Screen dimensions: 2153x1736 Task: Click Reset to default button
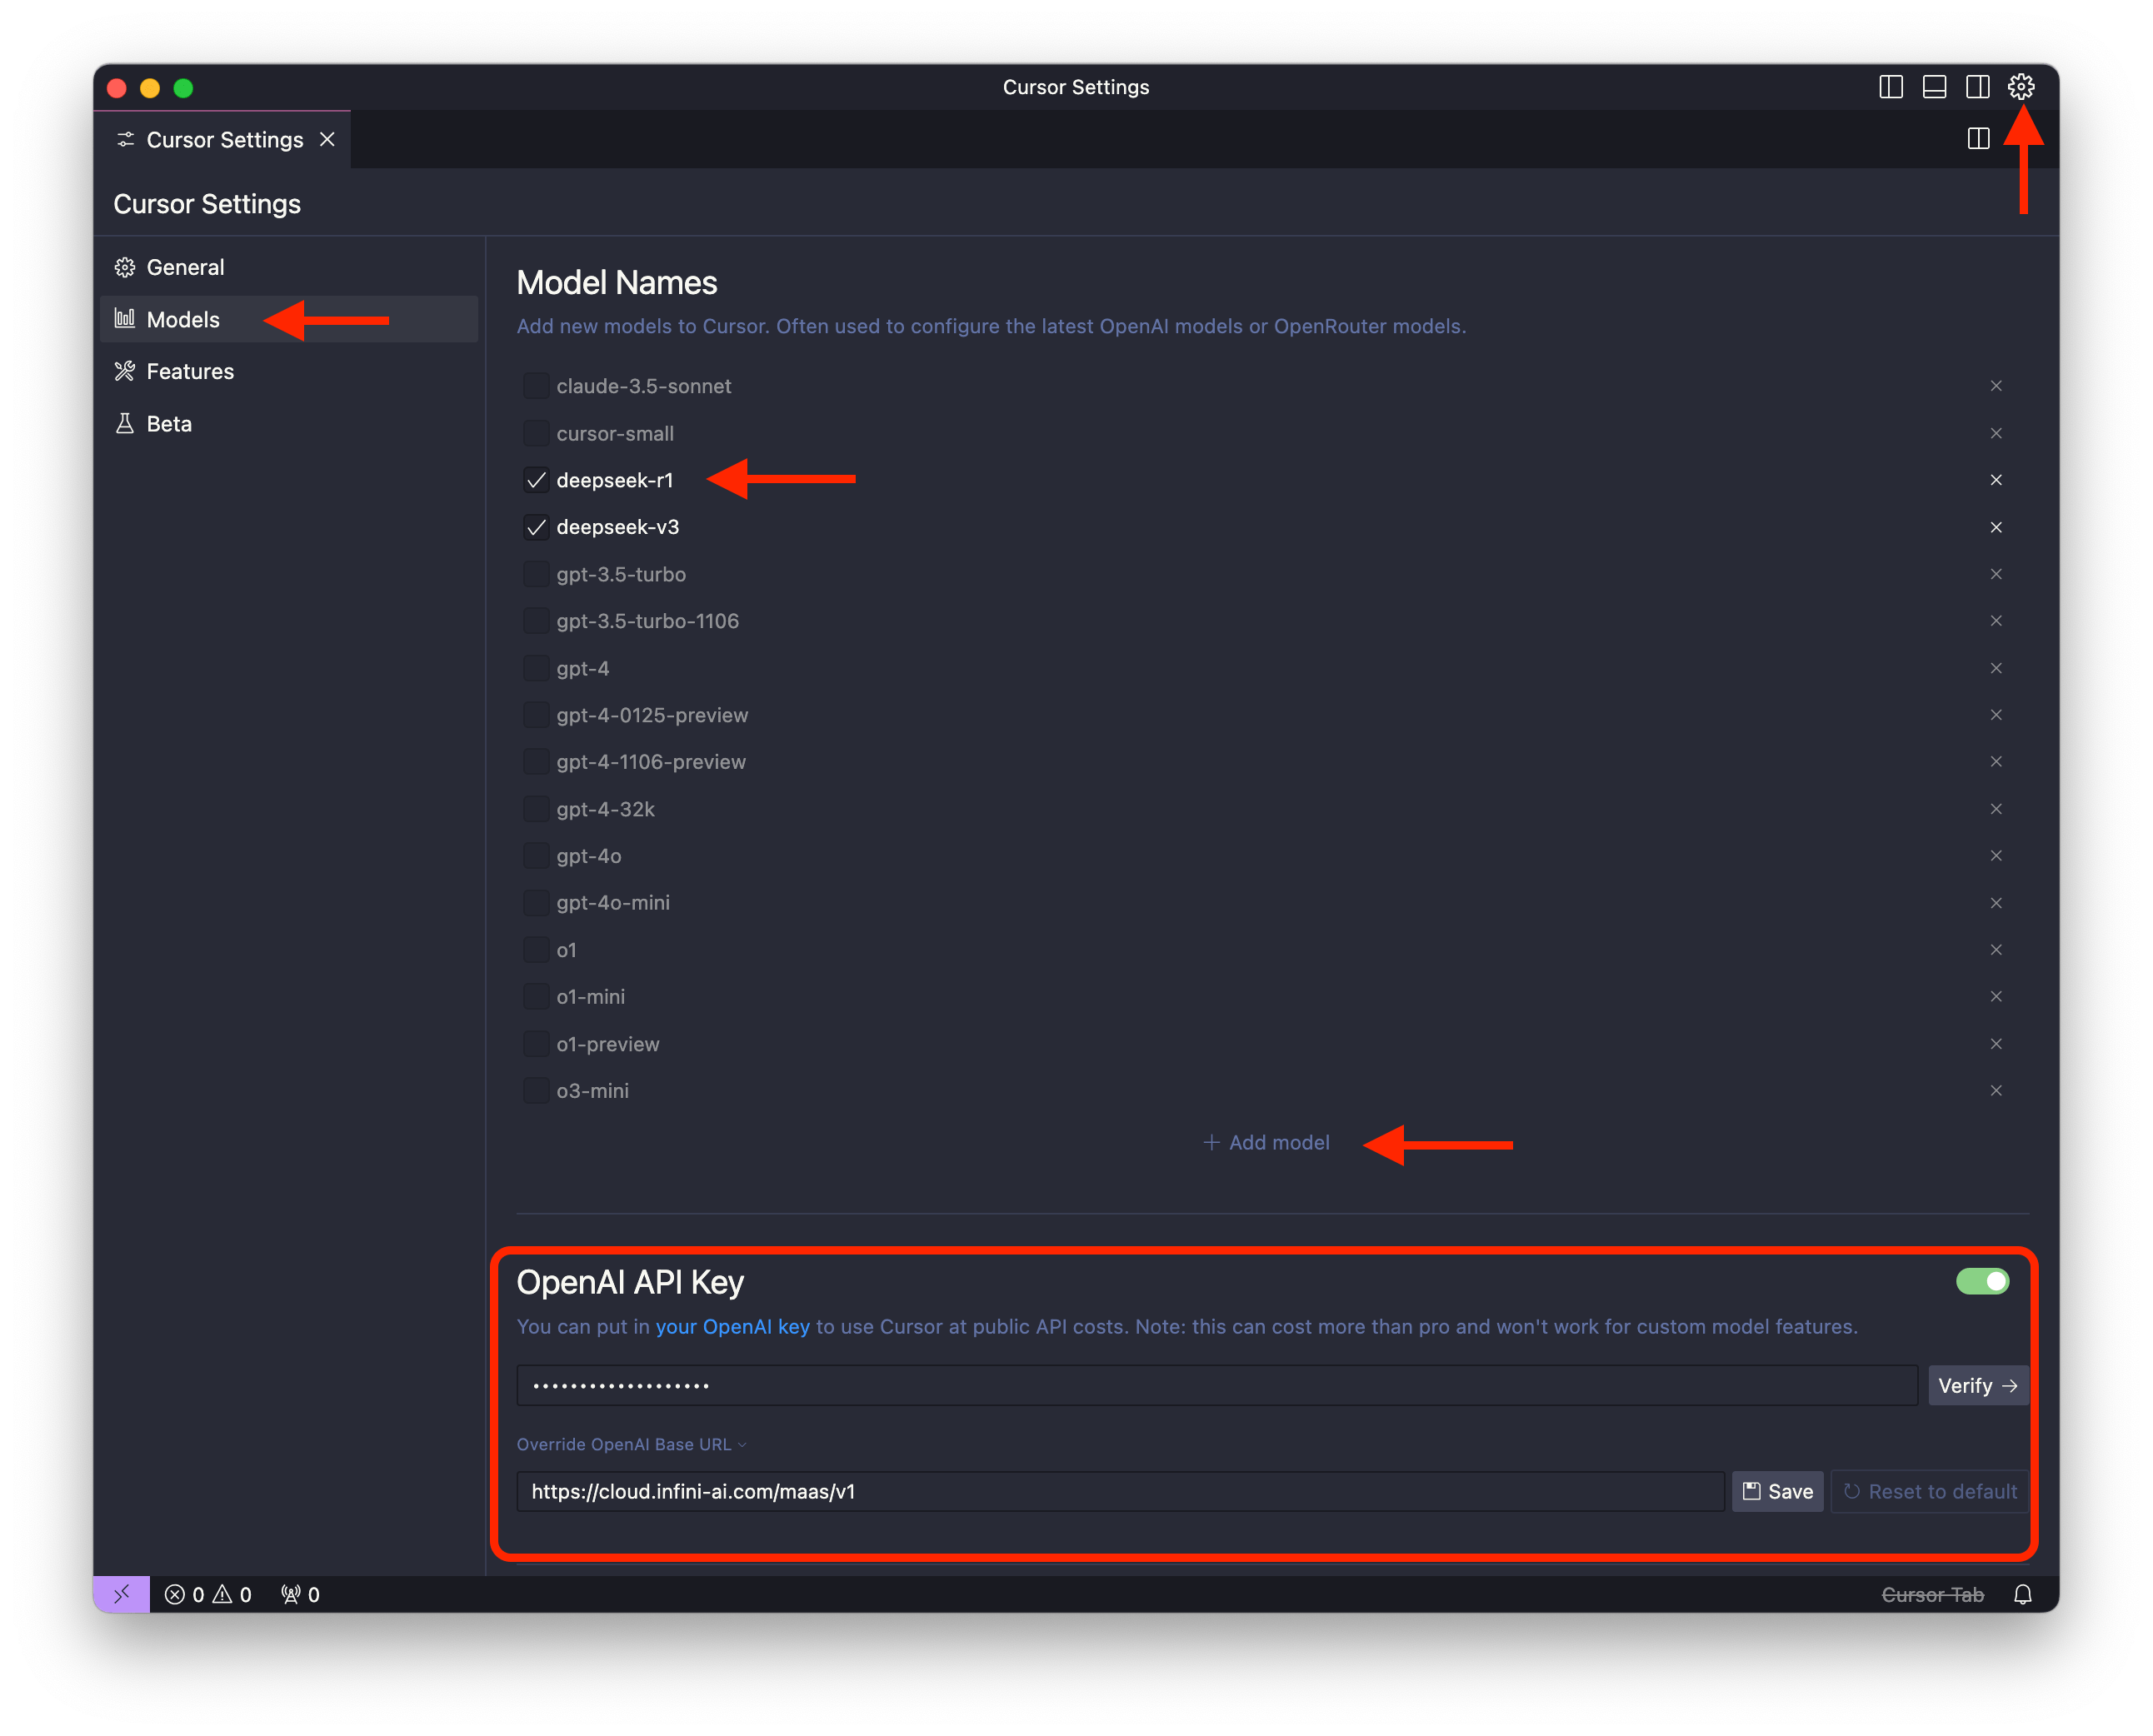point(1929,1492)
